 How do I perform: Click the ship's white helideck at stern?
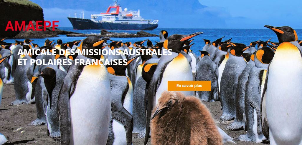pos(154,22)
